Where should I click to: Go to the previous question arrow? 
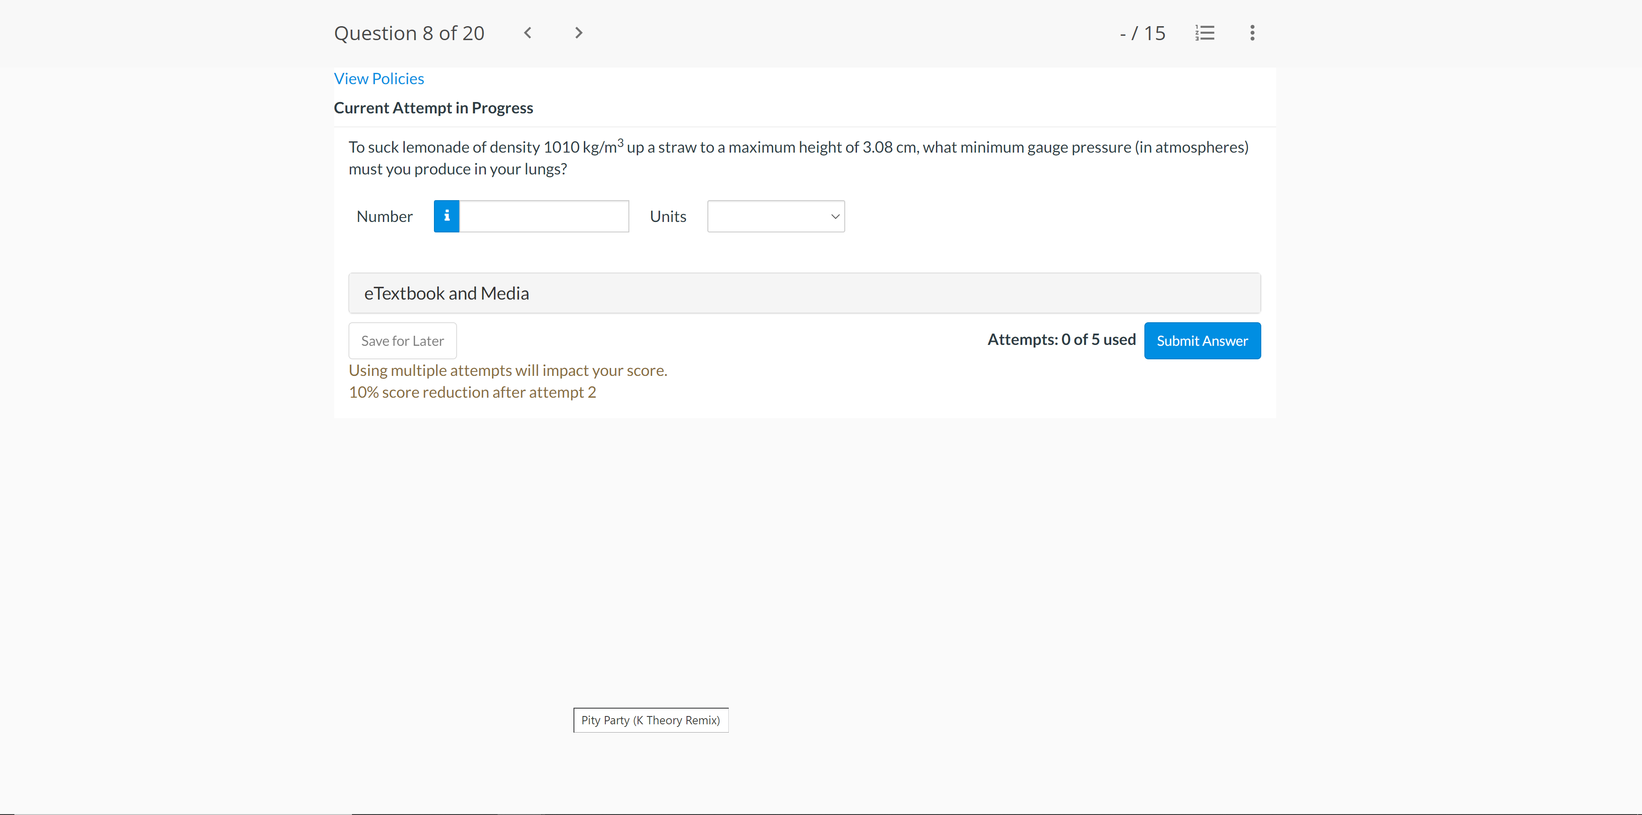(527, 33)
